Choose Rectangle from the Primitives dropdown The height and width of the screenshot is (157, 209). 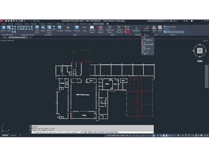(148, 44)
